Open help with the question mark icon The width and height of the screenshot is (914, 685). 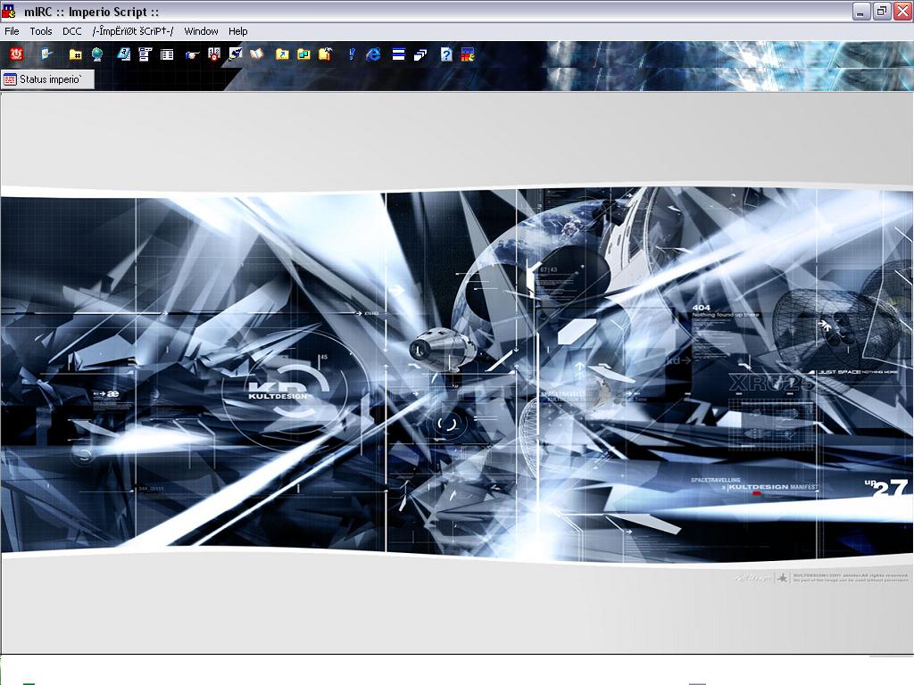(x=446, y=54)
